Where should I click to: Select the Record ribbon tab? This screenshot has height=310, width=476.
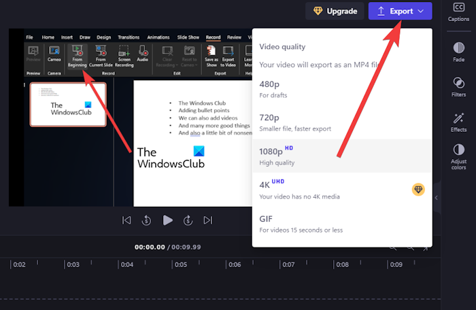click(213, 37)
